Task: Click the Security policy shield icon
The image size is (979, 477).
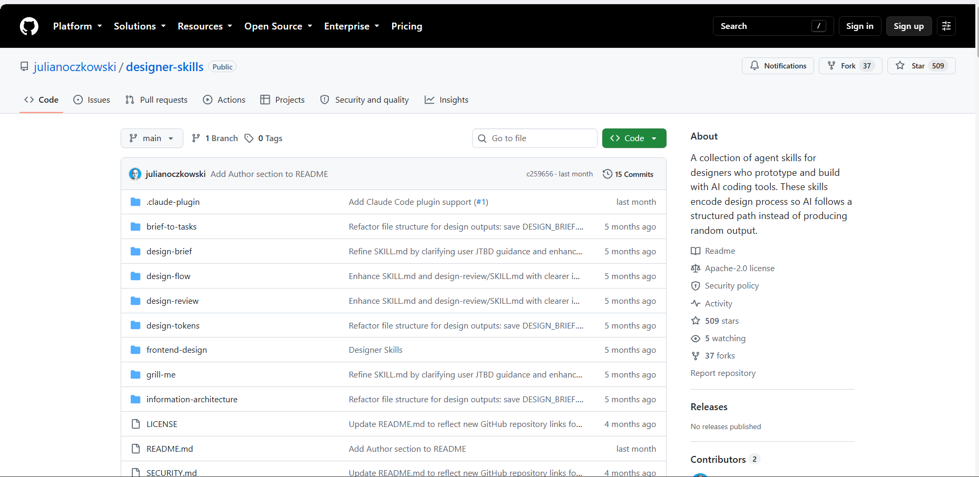Action: click(x=696, y=286)
